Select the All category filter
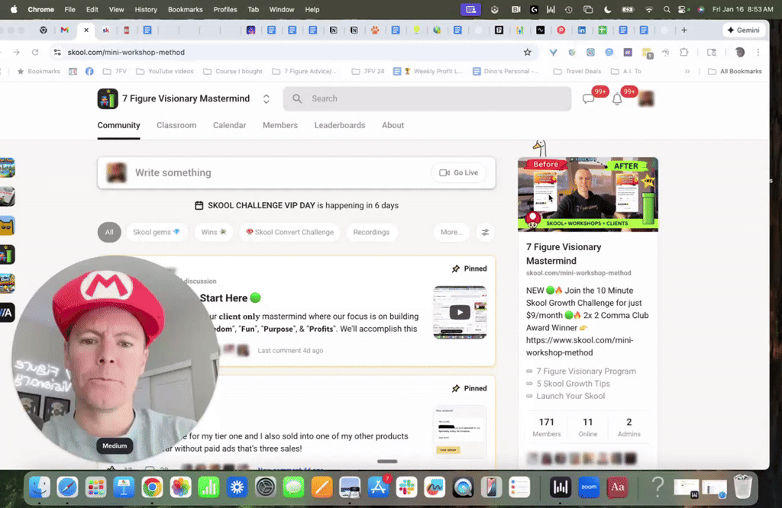 pos(109,232)
